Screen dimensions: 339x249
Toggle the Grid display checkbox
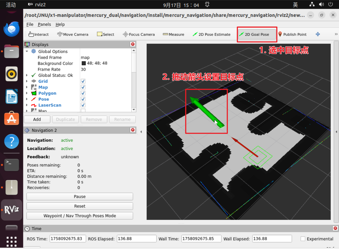pyautogui.click(x=83, y=81)
